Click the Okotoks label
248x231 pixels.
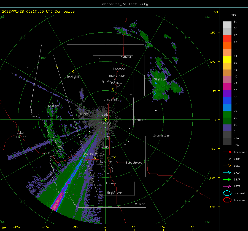click(x=110, y=183)
